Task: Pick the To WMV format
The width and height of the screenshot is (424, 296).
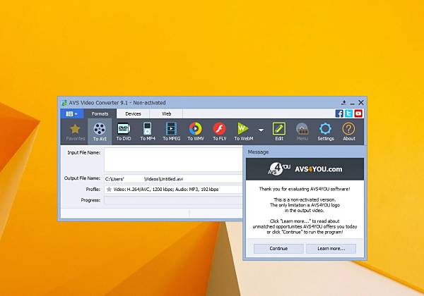Action: 196,132
